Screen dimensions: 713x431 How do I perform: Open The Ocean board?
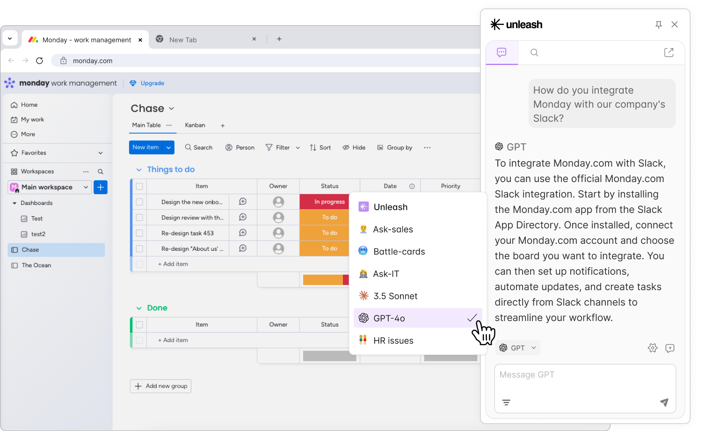click(x=31, y=265)
